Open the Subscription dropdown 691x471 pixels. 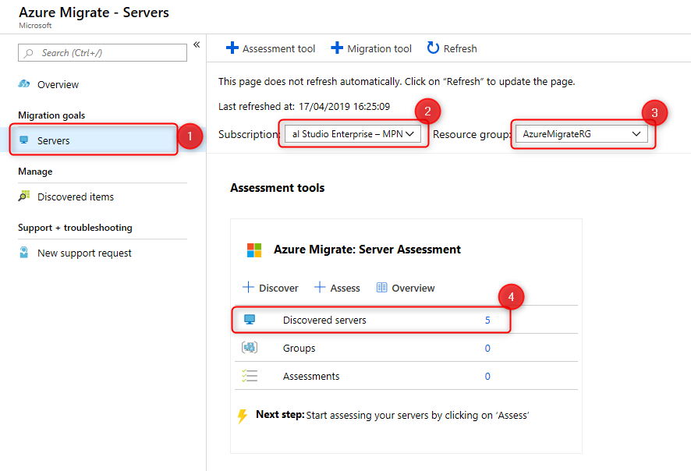[353, 134]
